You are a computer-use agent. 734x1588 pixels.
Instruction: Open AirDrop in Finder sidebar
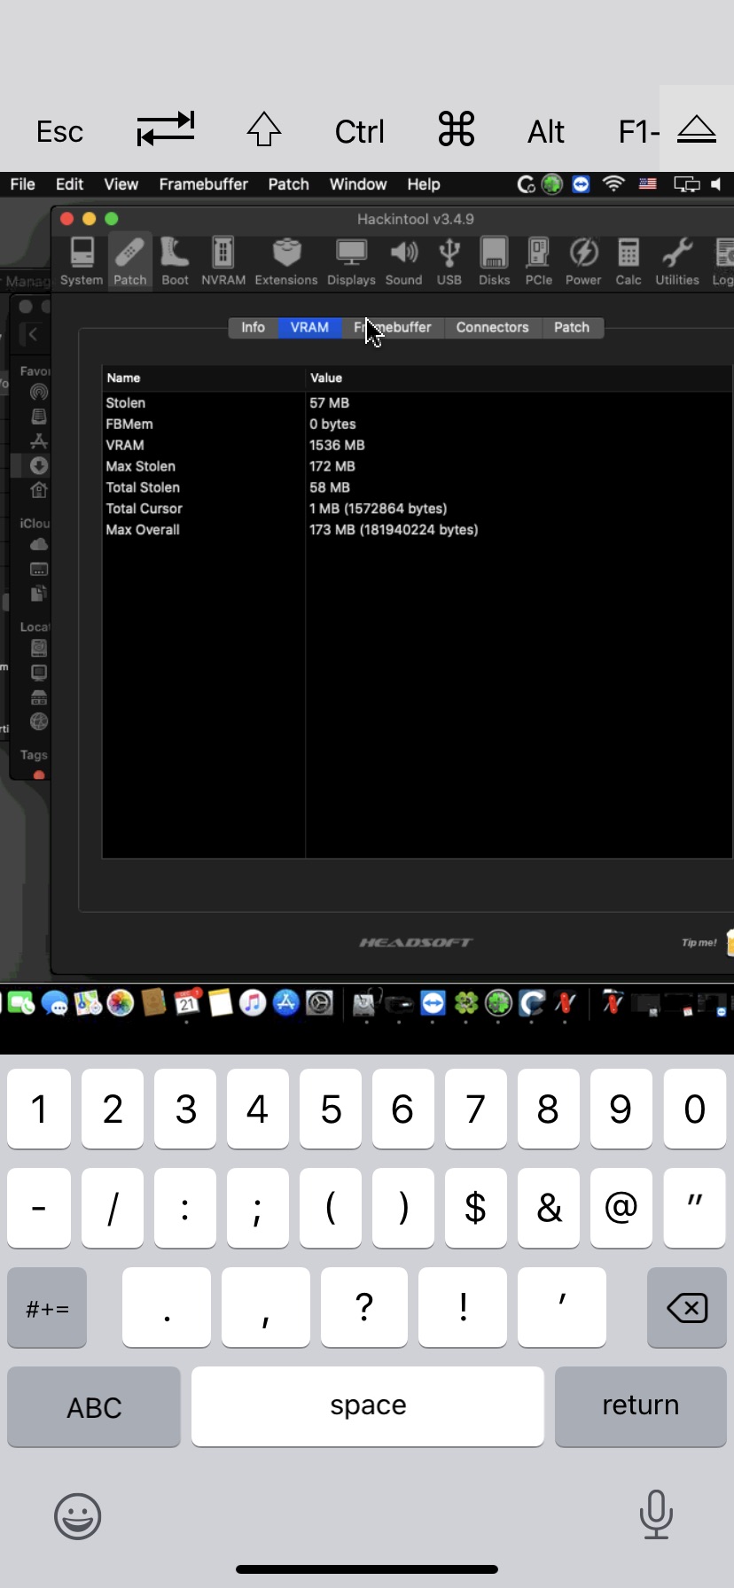38,393
